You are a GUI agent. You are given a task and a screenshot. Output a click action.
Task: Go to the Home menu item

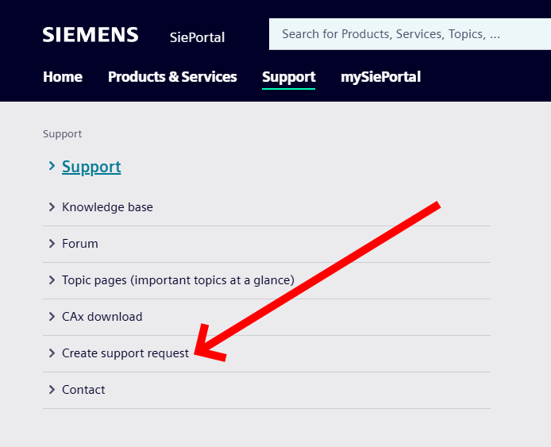point(63,76)
